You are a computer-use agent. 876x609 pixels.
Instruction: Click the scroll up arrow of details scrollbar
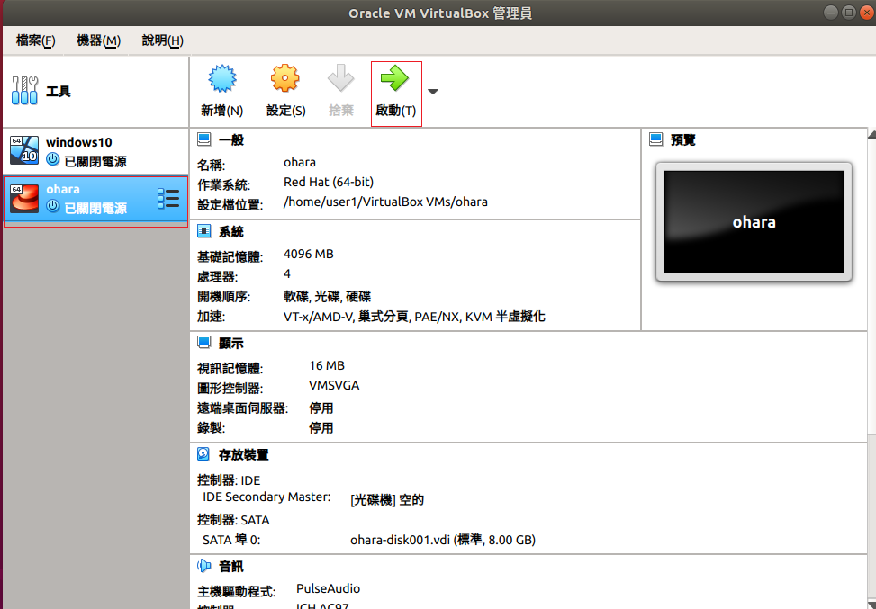tap(871, 135)
